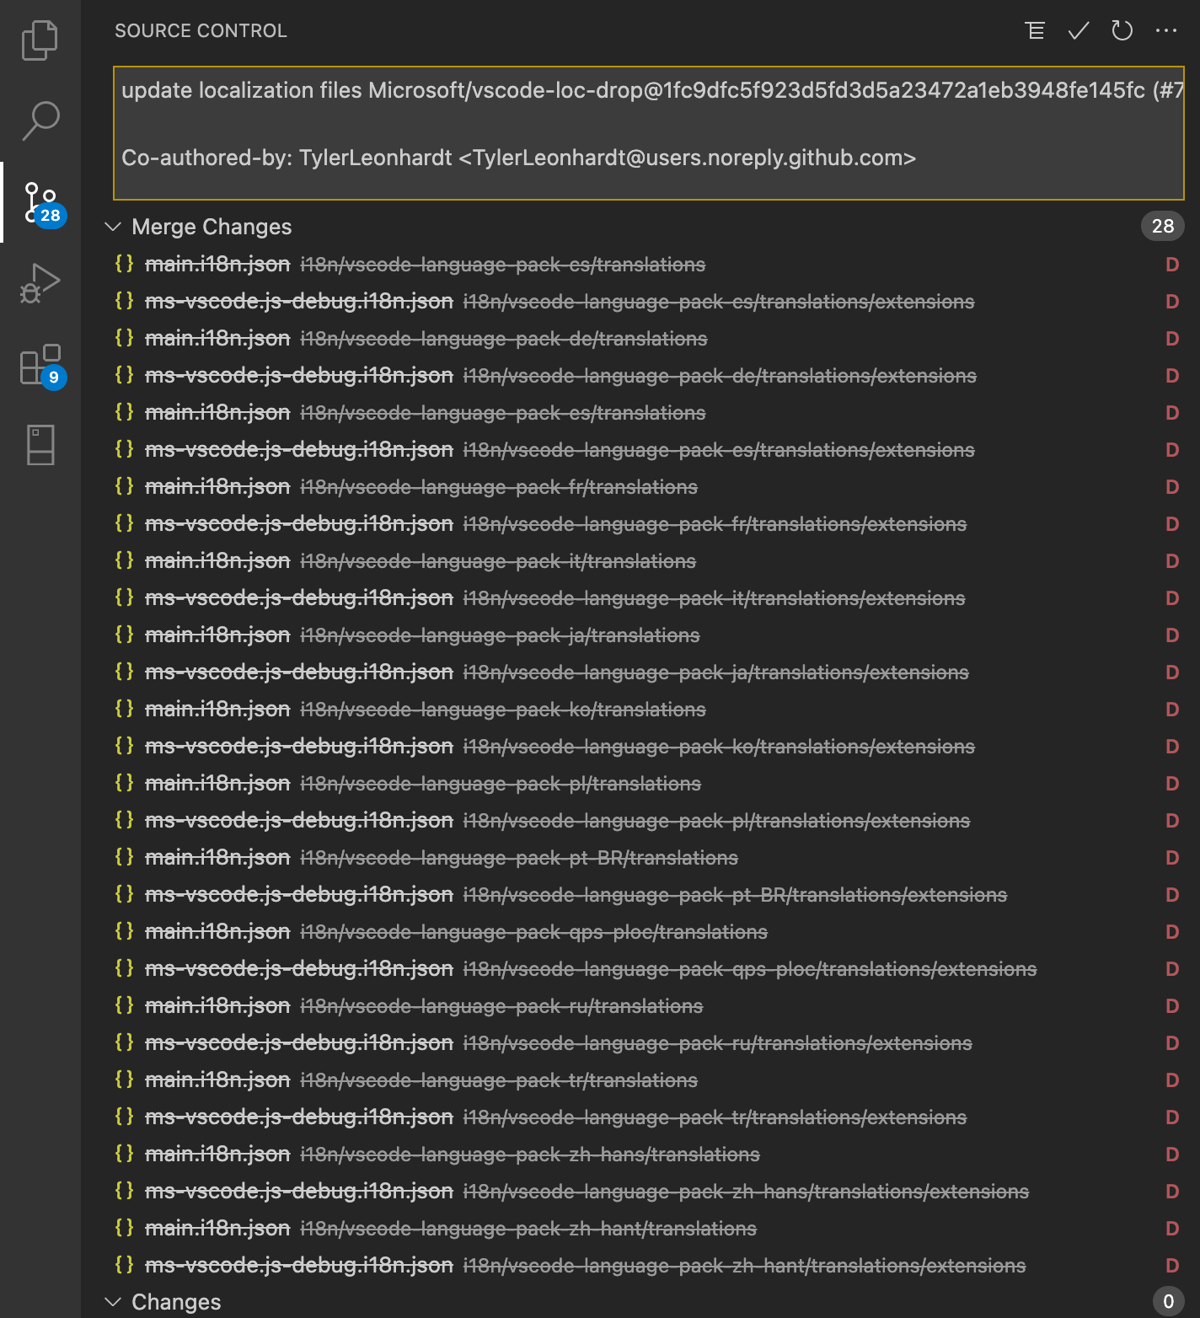Viewport: 1200px width, 1318px height.
Task: Click the Refresh source control icon
Action: pos(1122,31)
